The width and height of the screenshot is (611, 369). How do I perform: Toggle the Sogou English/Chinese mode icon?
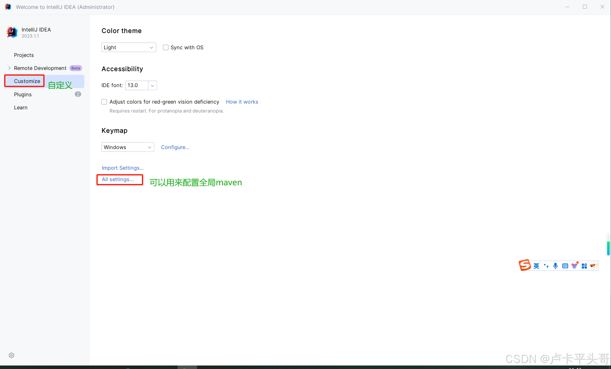coord(537,266)
